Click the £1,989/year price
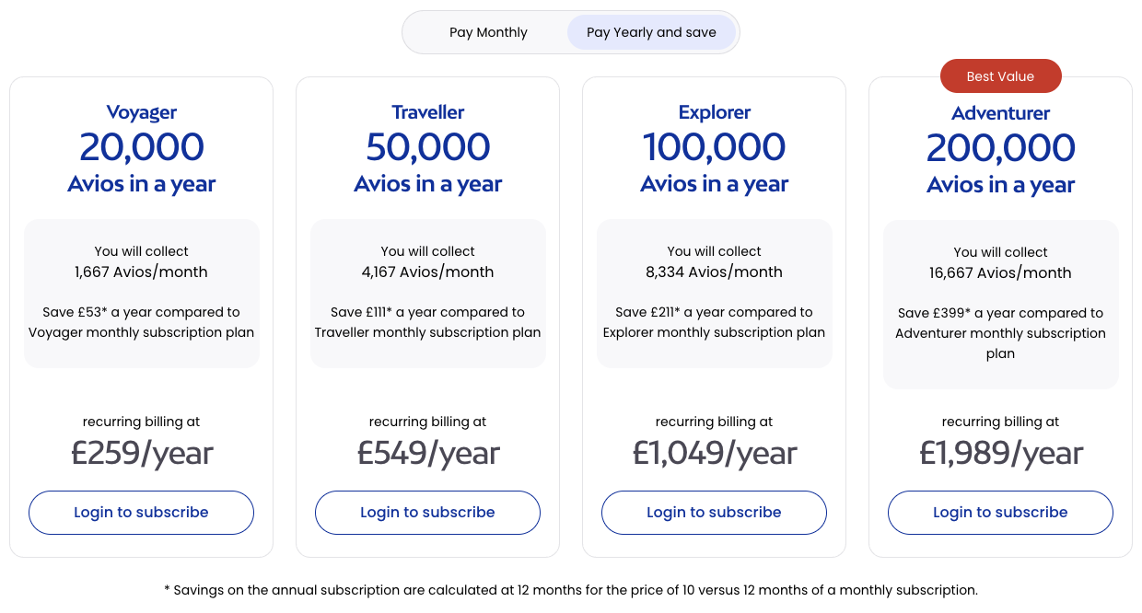This screenshot has height=613, width=1142. click(1001, 453)
